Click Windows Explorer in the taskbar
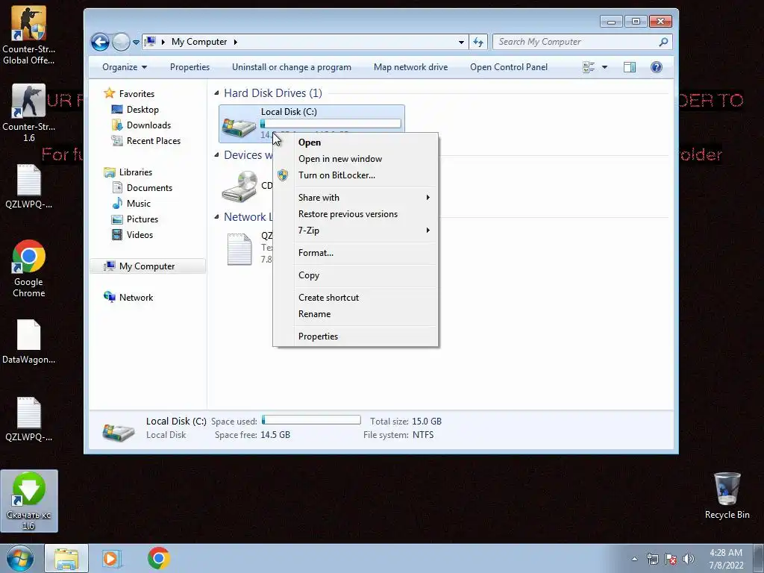The width and height of the screenshot is (764, 573). pos(66,558)
